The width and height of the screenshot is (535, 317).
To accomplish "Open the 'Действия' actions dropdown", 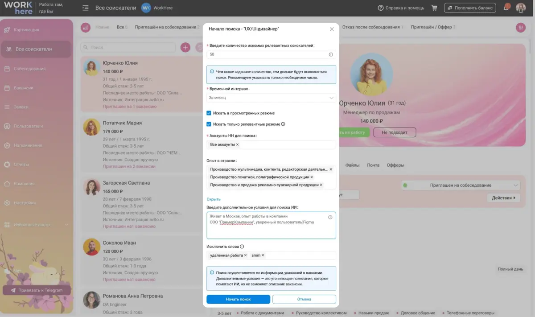I will coord(503,198).
